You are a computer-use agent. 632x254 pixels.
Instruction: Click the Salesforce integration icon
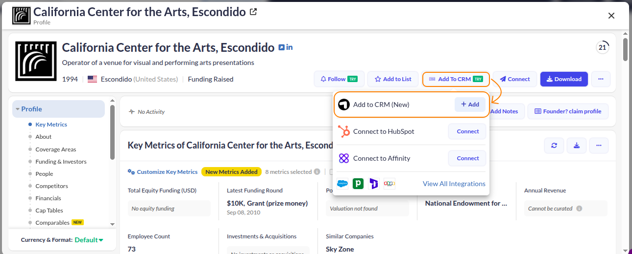coord(342,184)
